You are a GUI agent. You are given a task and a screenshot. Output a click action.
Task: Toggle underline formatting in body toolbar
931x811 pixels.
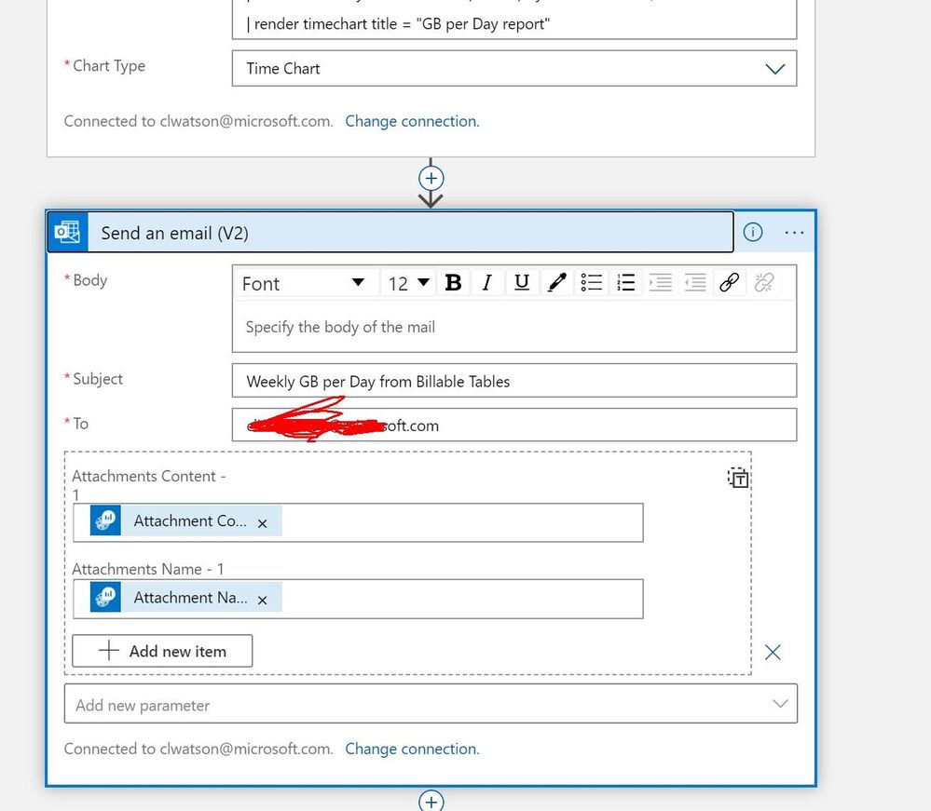tap(522, 283)
